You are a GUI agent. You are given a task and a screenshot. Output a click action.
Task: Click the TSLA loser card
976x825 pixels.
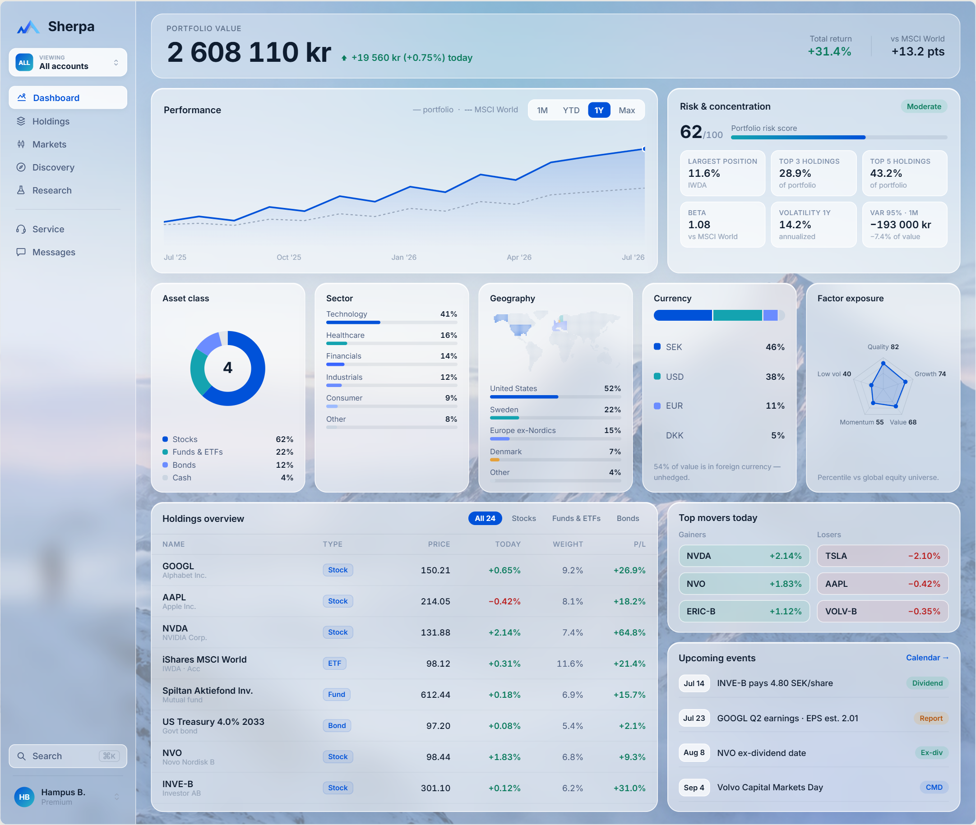pyautogui.click(x=883, y=556)
